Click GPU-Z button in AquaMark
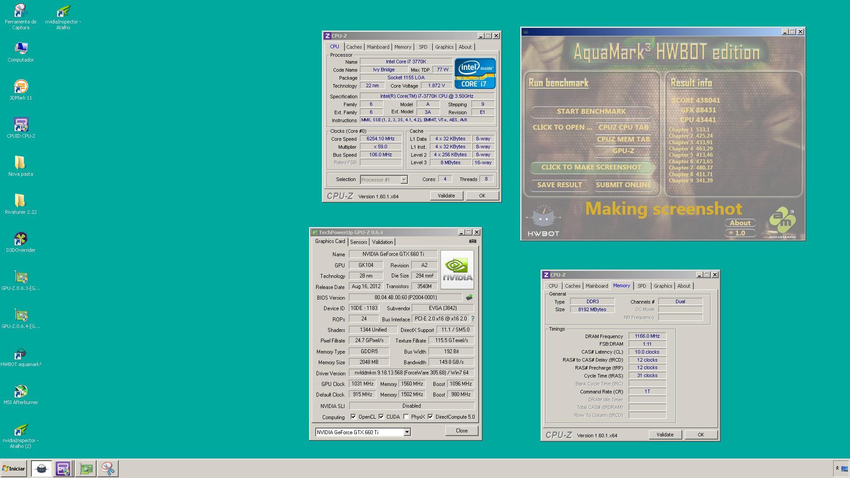Viewport: 850px width, 478px height. [x=623, y=151]
